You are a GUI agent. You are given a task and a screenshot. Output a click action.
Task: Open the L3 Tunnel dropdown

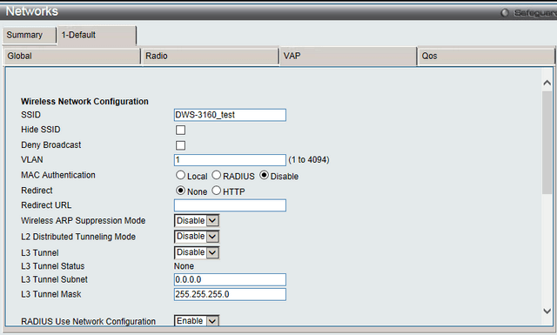point(197,252)
